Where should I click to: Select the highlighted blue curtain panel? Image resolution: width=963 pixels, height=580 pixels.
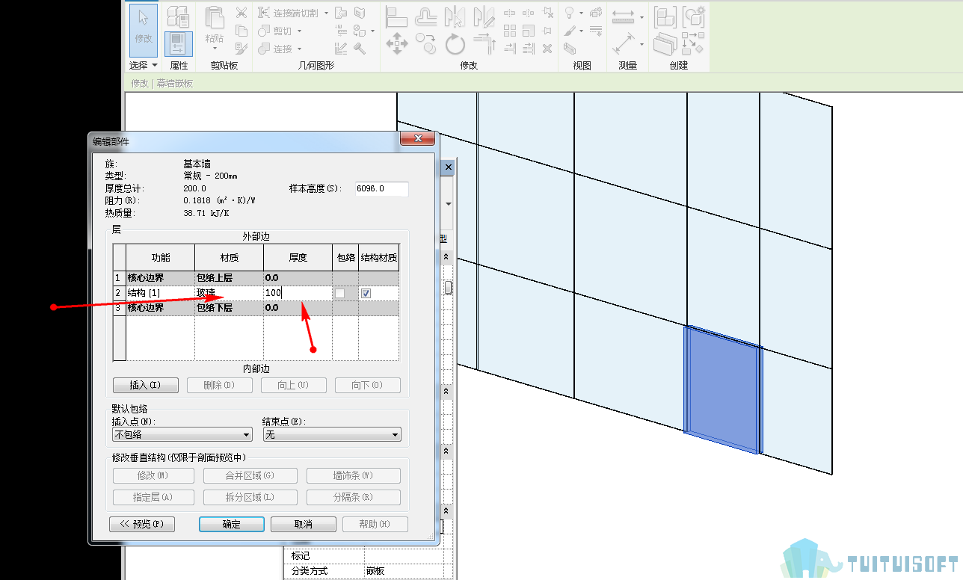click(722, 390)
